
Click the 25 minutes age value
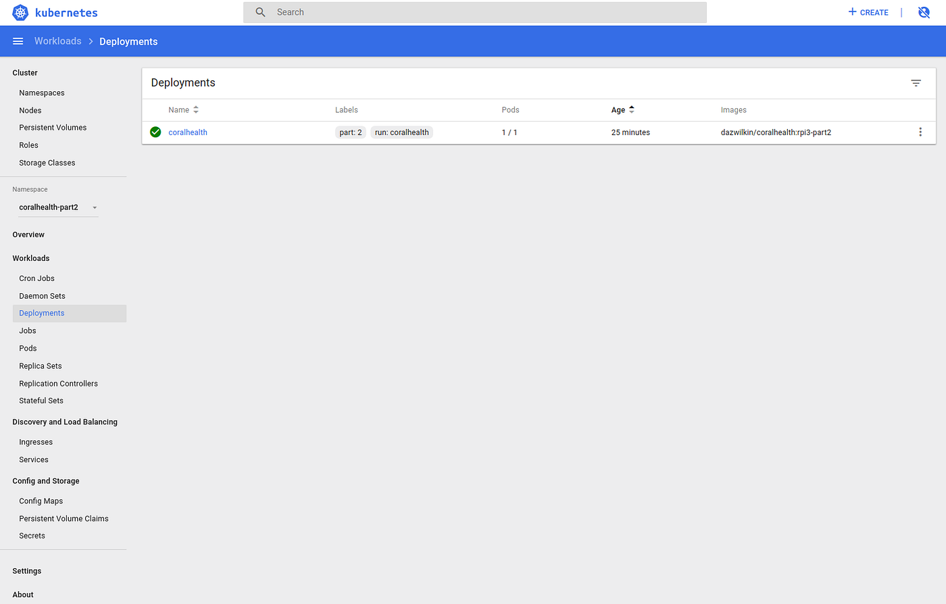pyautogui.click(x=630, y=132)
